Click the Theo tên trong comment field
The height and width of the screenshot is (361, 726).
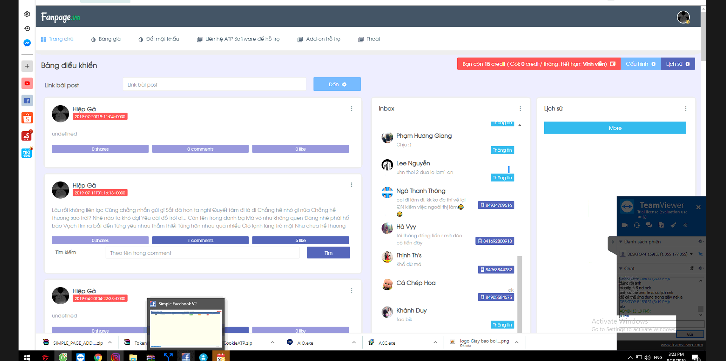point(203,253)
